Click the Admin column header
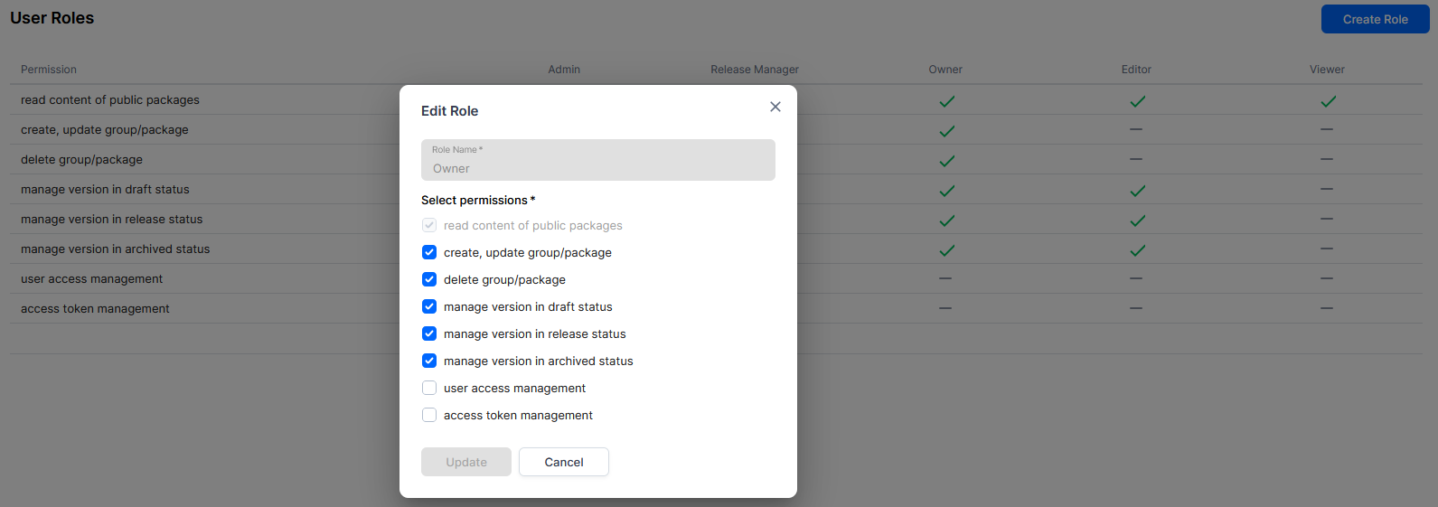The image size is (1438, 507). [x=564, y=70]
